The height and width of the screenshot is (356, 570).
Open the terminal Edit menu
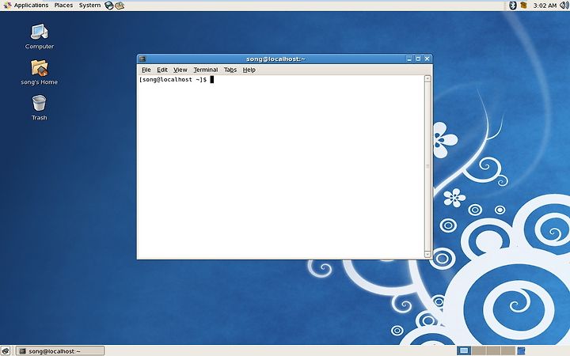click(x=162, y=70)
